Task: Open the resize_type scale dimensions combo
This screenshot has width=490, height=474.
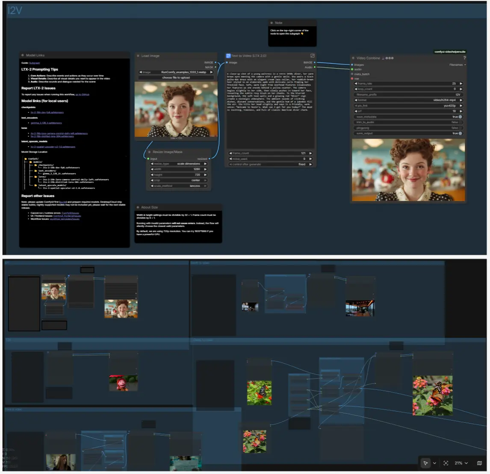Action: tap(178, 164)
